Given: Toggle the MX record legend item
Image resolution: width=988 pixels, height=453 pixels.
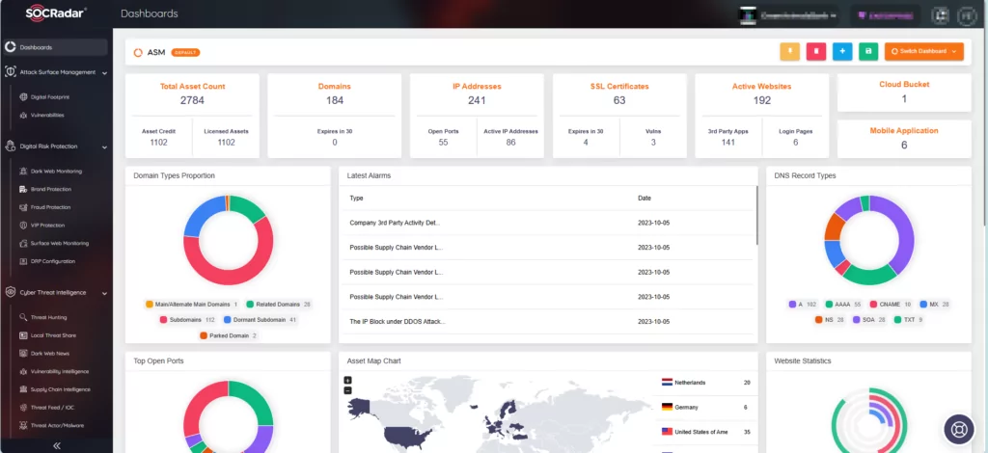Looking at the screenshot, I should coord(935,305).
